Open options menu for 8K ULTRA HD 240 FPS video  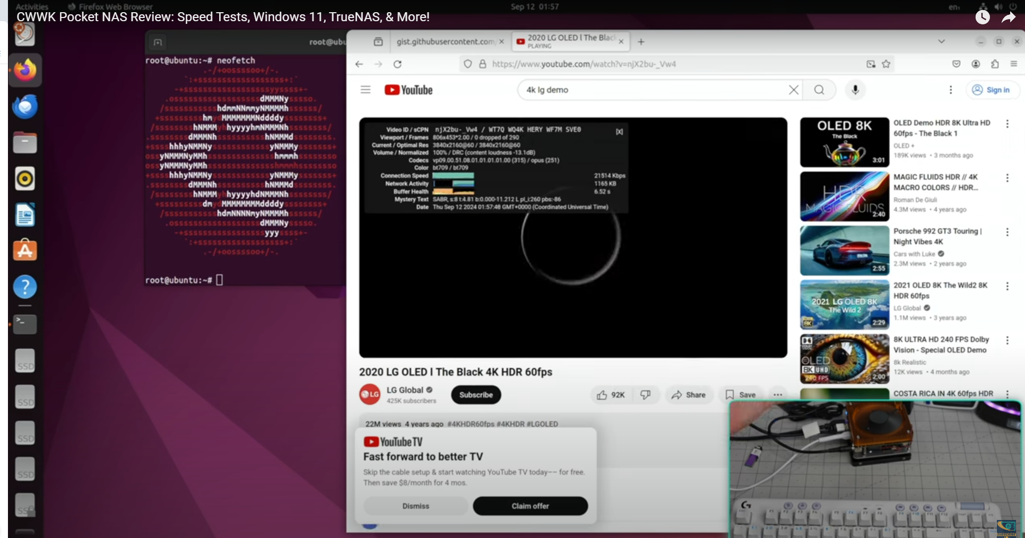(1007, 340)
